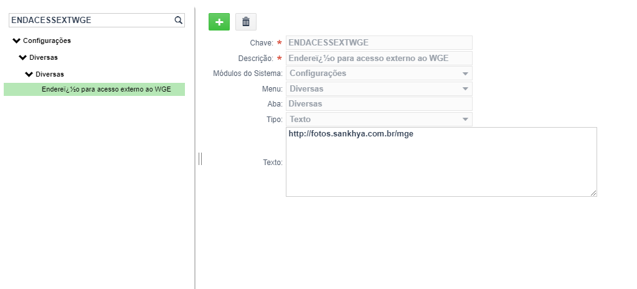Click the Chave input field

pyautogui.click(x=379, y=43)
